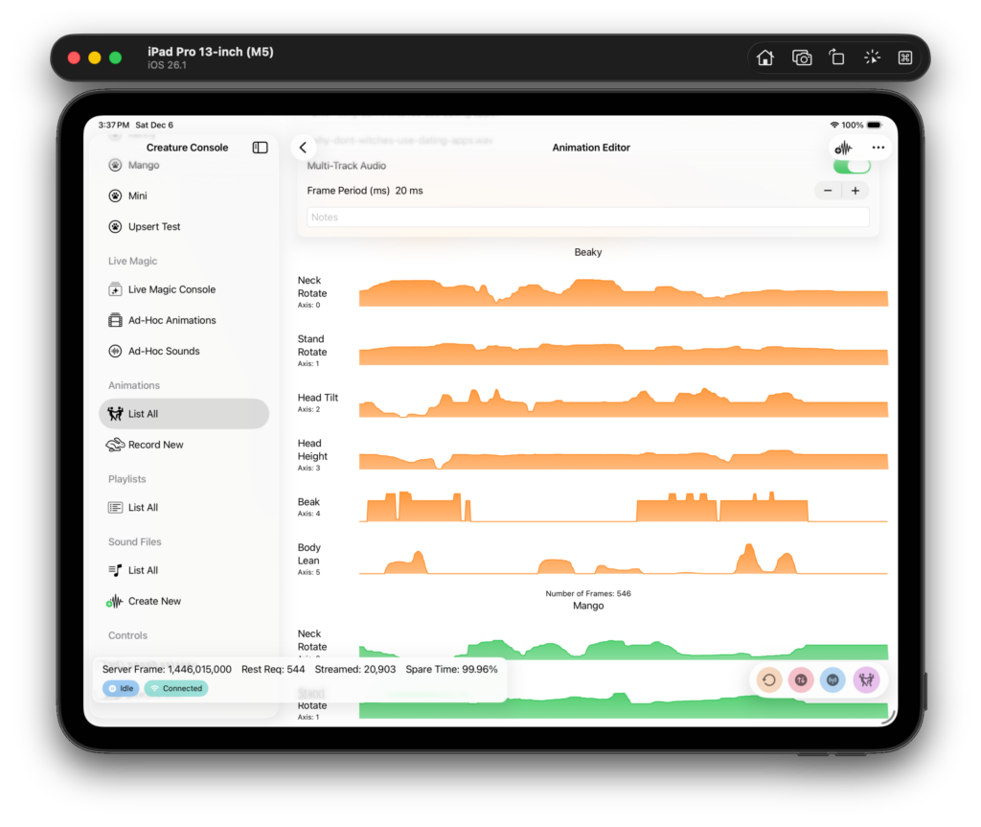The width and height of the screenshot is (981, 827).
Task: Click the blue waveform circle button
Action: pos(833,680)
